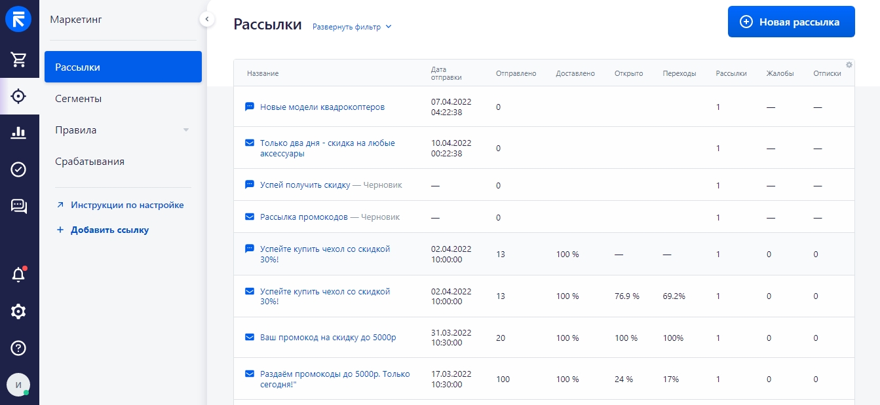Screen dimensions: 880x405
Task: Open your profile via the И avatar
Action: 18,385
